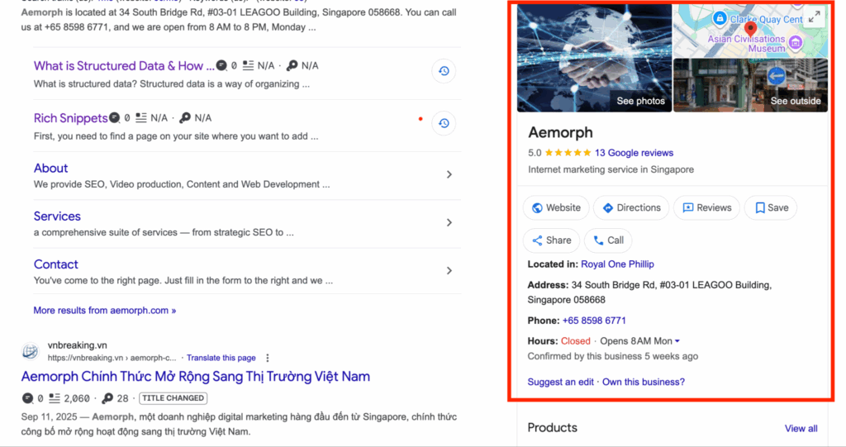The height and width of the screenshot is (447, 846).
Task: Click Clarke Quay Central shopping marker icon
Action: pyautogui.click(x=720, y=18)
